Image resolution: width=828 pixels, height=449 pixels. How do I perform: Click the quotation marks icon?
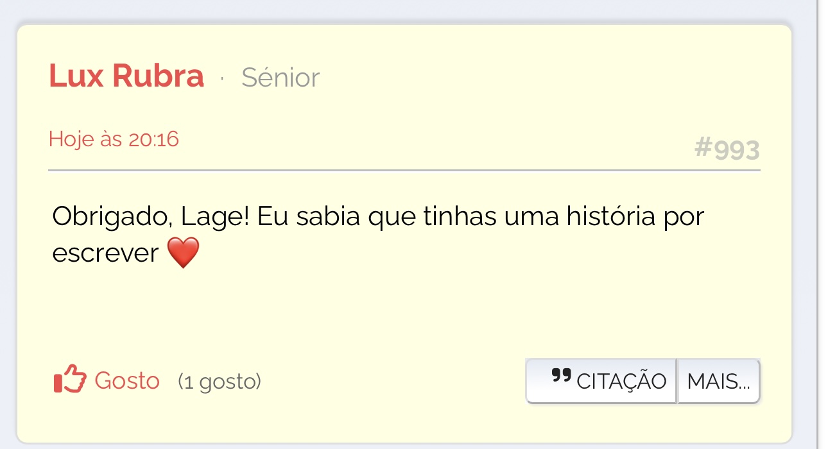point(561,377)
